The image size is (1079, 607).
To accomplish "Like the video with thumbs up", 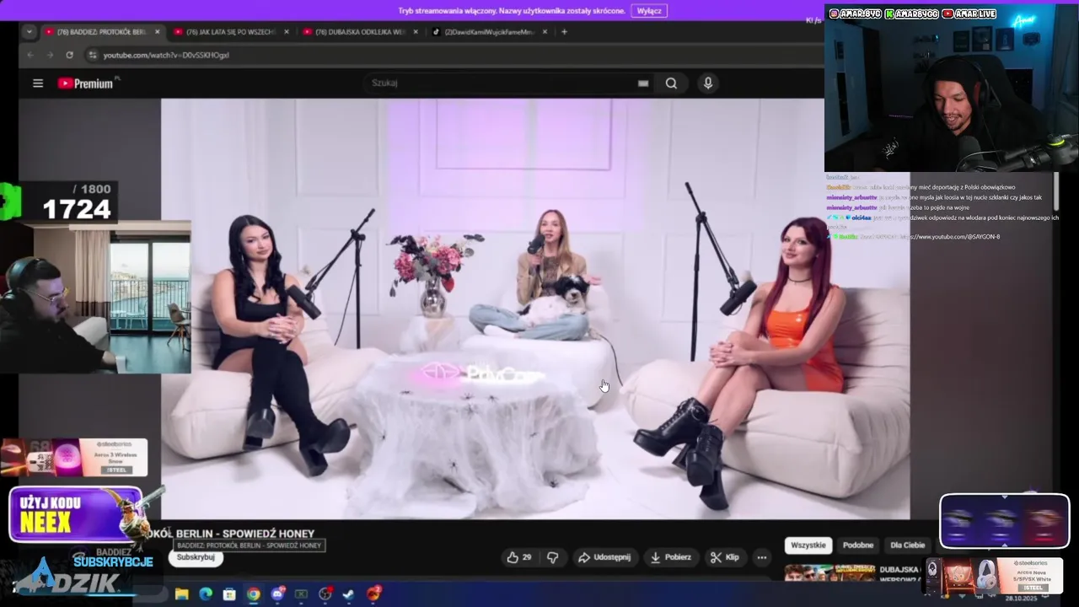I will (x=519, y=557).
